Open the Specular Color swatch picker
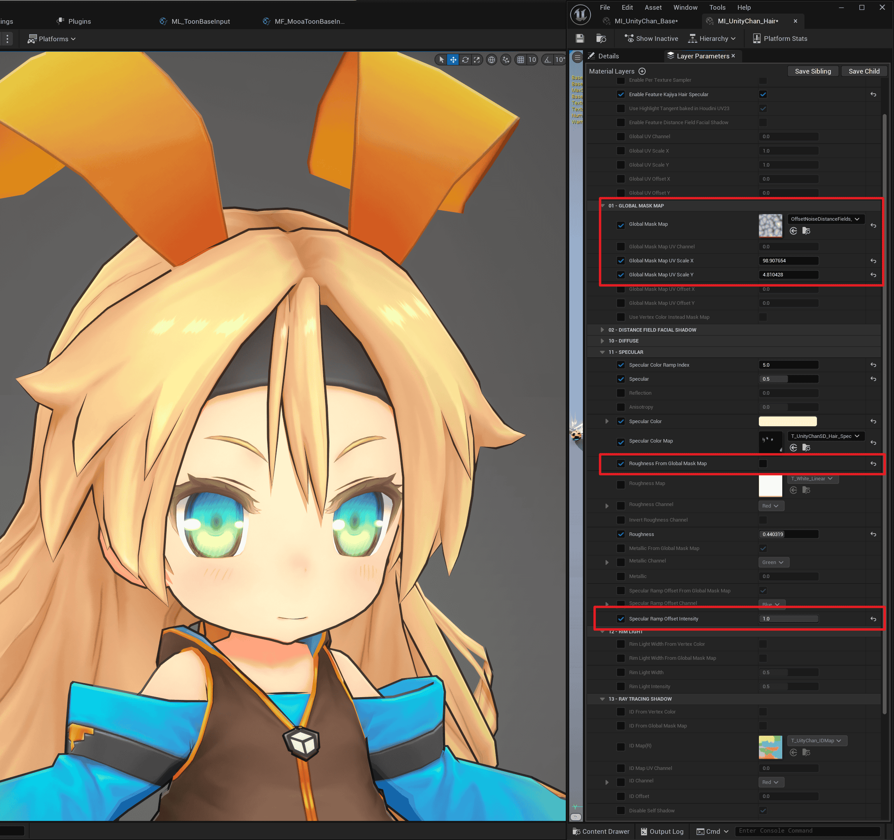894x840 pixels. 787,422
